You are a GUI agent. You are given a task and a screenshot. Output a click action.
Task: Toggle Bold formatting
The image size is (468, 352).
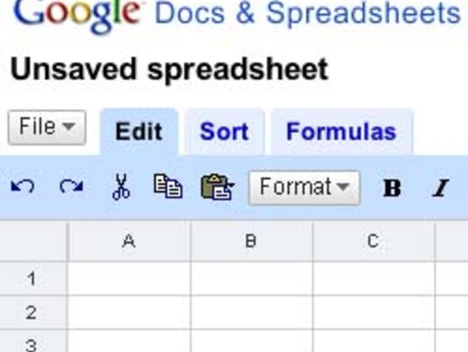tap(392, 188)
